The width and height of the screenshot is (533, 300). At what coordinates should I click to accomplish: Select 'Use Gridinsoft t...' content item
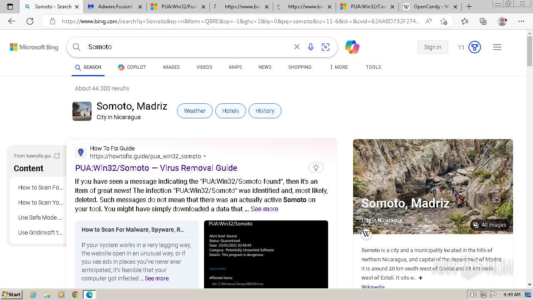40,232
